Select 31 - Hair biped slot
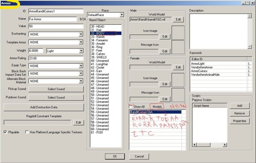 [x=106, y=30]
